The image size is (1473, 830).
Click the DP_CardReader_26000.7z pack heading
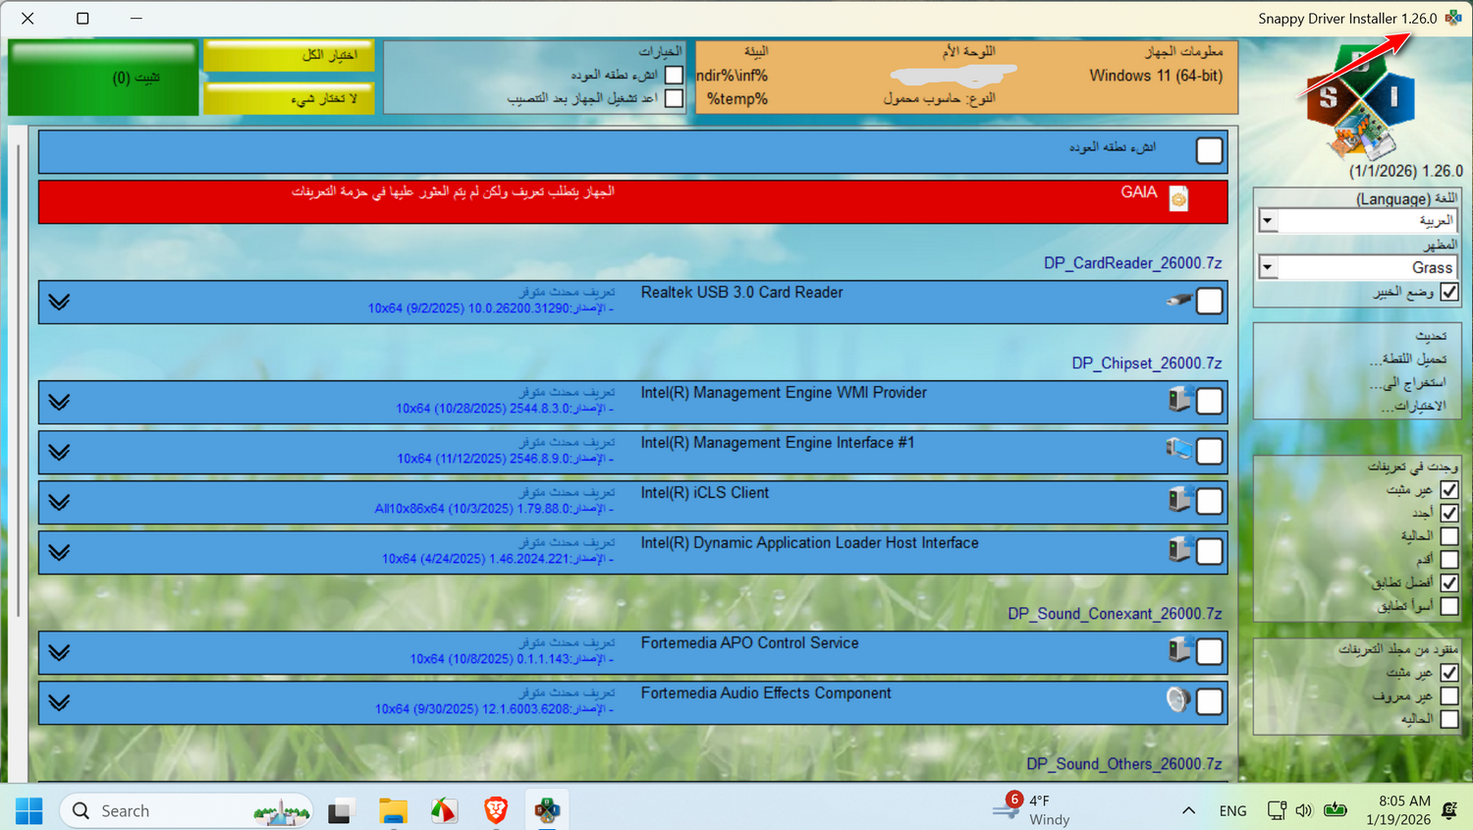point(1132,263)
